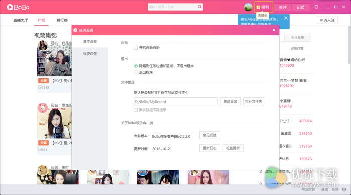Click the ranking value 318756
Screen dimensions: 351x195
[x=305, y=146]
